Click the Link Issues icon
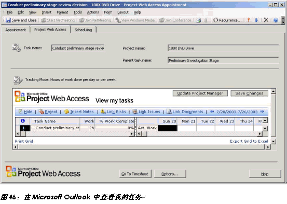The height and width of the screenshot is (204, 287). point(135,112)
